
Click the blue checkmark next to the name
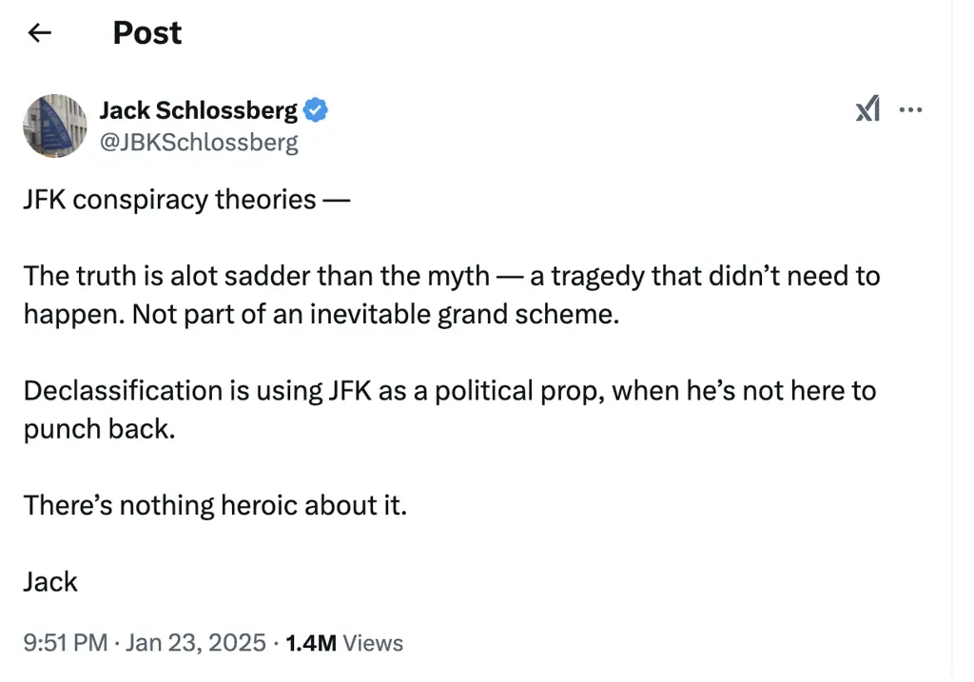pos(315,109)
